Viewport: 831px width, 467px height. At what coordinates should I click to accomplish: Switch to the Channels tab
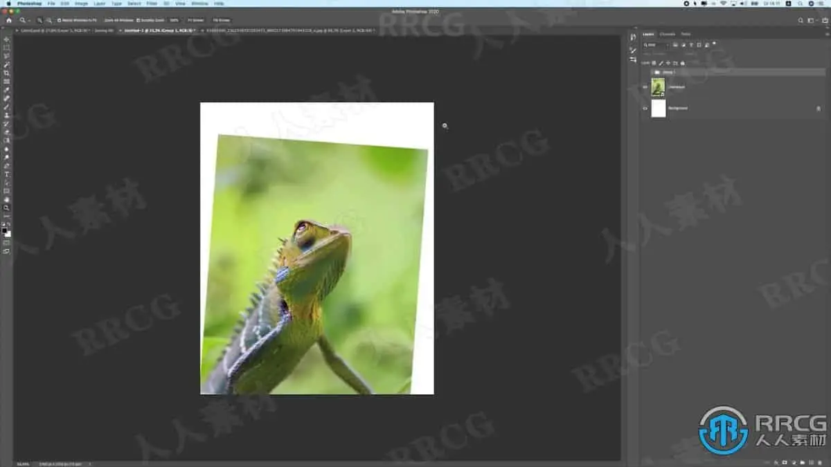(x=667, y=34)
